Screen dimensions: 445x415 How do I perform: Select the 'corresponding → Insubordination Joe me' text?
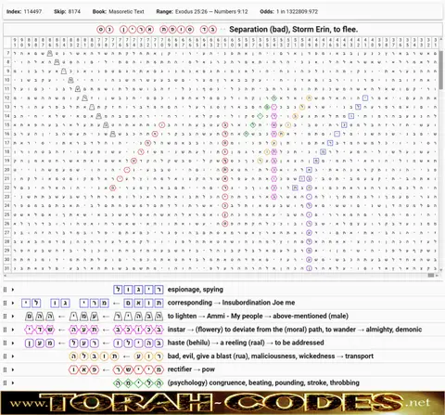[231, 303]
